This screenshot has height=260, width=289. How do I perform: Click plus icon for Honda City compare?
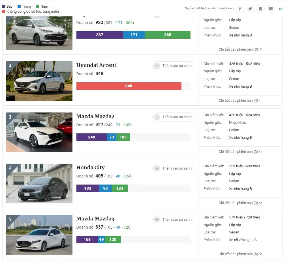coord(157,168)
